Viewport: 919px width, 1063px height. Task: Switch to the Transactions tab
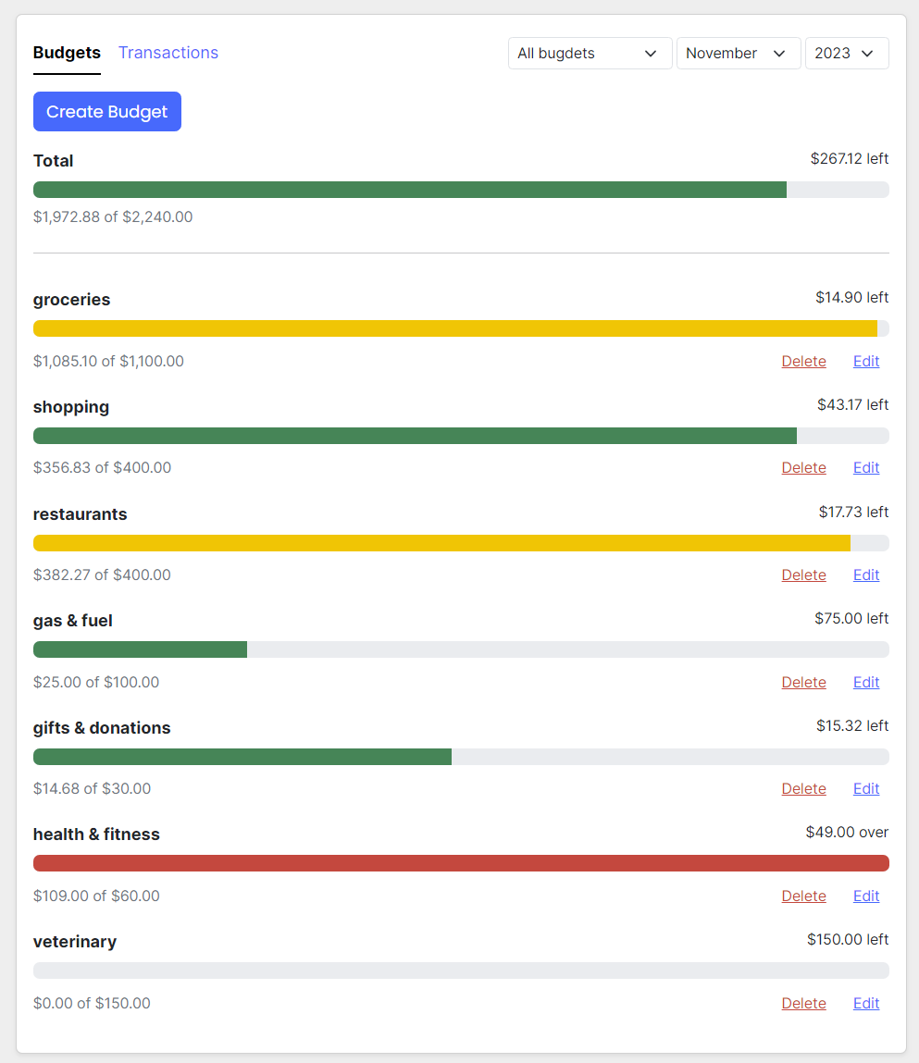[168, 53]
